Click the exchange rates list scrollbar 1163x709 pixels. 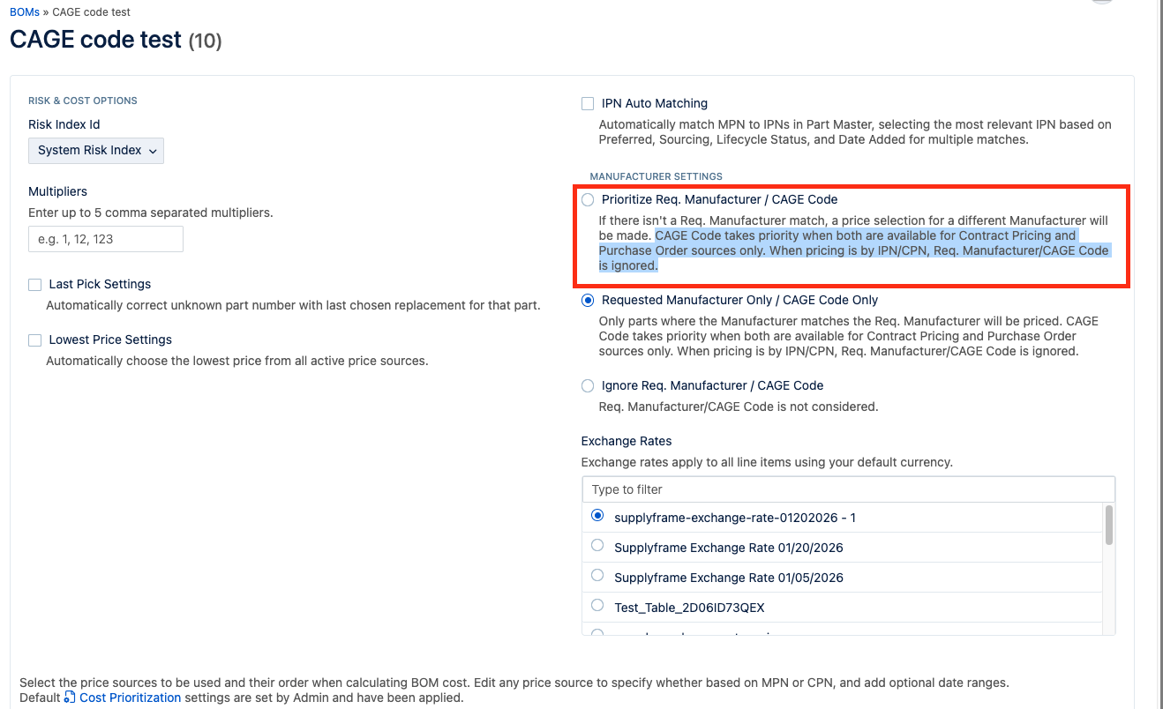(x=1109, y=526)
